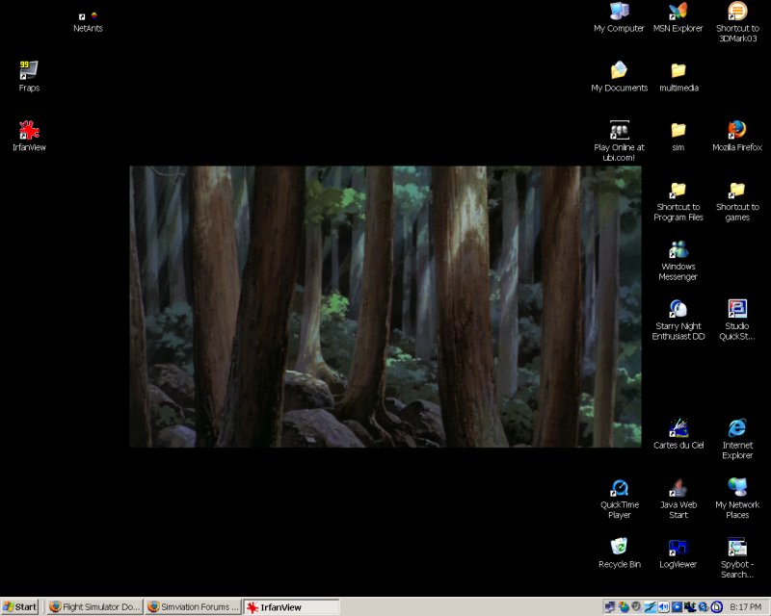This screenshot has height=616, width=771.
Task: Switch to Simviation Forums taskbar window
Action: pos(192,607)
